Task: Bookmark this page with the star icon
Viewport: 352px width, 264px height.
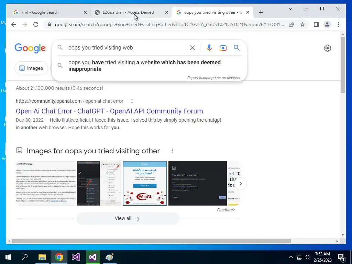Action: (302, 24)
